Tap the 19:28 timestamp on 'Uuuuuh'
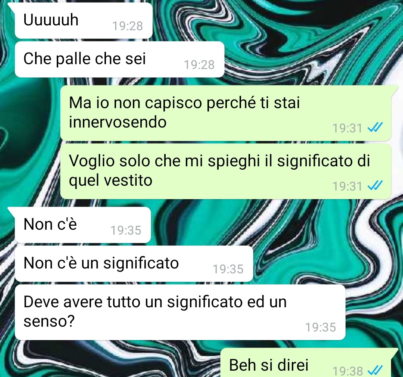 coord(128,26)
